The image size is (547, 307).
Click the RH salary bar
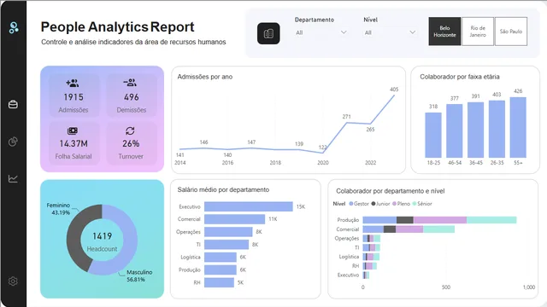click(x=219, y=282)
